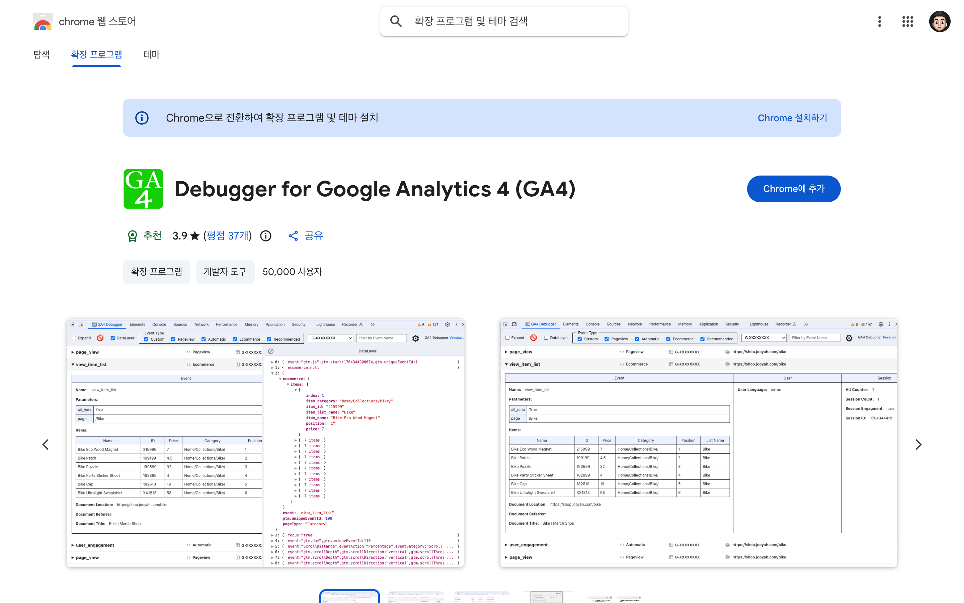Screen dimensions: 964x603
Task: Open the 평점 37개 reviews link
Action: coord(228,236)
